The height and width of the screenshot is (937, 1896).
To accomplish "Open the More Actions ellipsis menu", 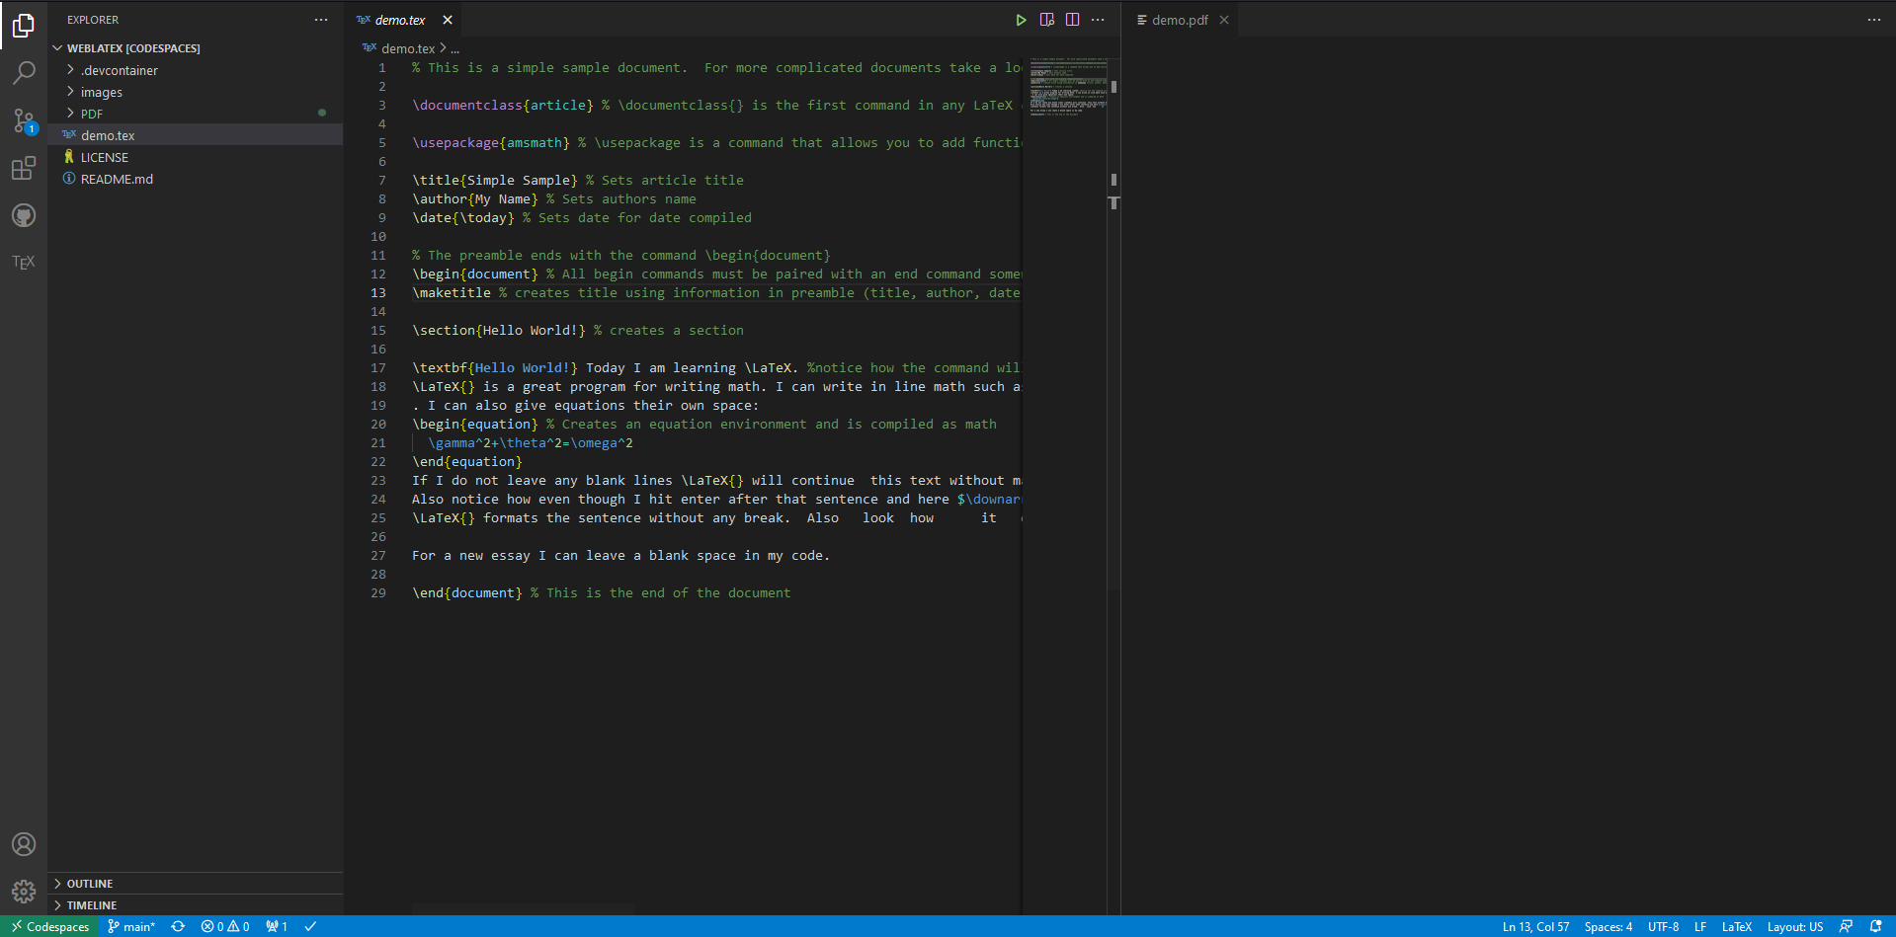I will pyautogui.click(x=1098, y=20).
